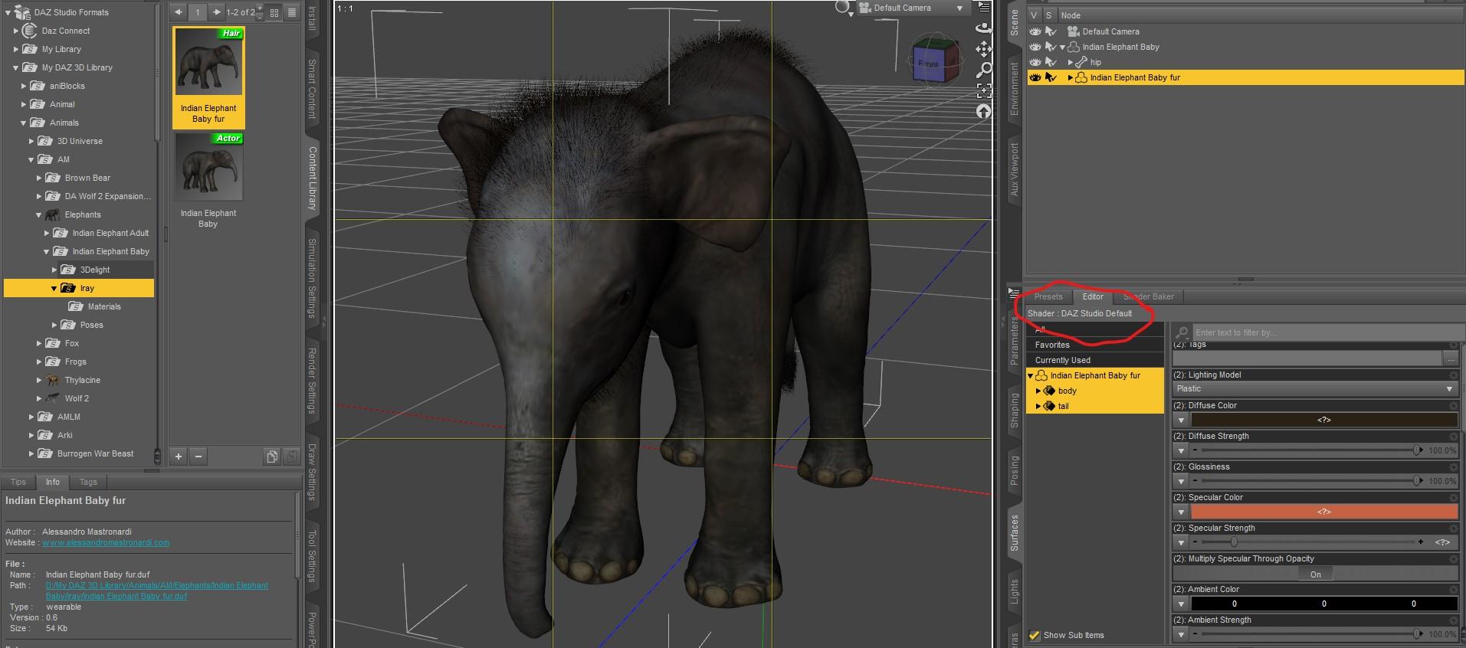Switch content library to grid view
This screenshot has width=1466, height=648.
[x=274, y=13]
